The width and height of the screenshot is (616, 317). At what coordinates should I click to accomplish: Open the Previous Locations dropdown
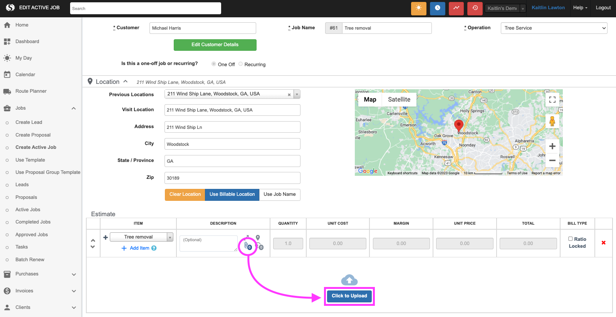click(297, 94)
